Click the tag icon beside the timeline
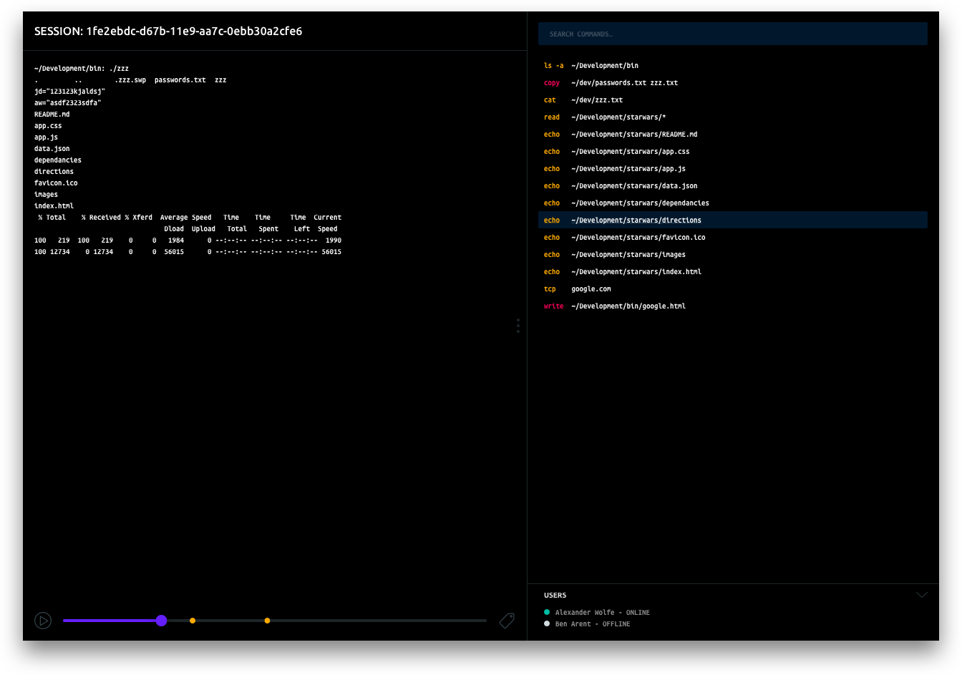The image size is (962, 675). pyautogui.click(x=507, y=621)
